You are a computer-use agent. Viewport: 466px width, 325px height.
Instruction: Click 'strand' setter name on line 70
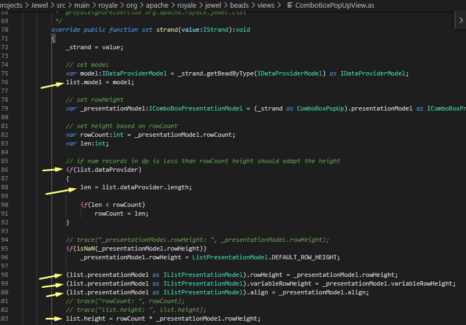click(x=167, y=30)
